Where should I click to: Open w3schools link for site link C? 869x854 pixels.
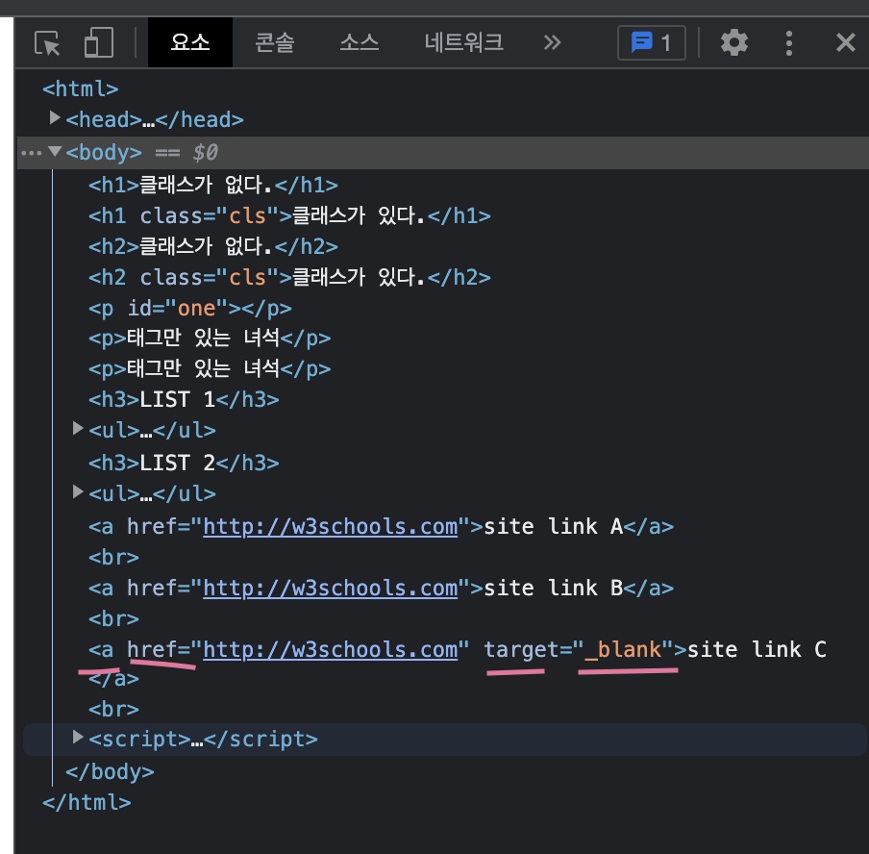[331, 650]
